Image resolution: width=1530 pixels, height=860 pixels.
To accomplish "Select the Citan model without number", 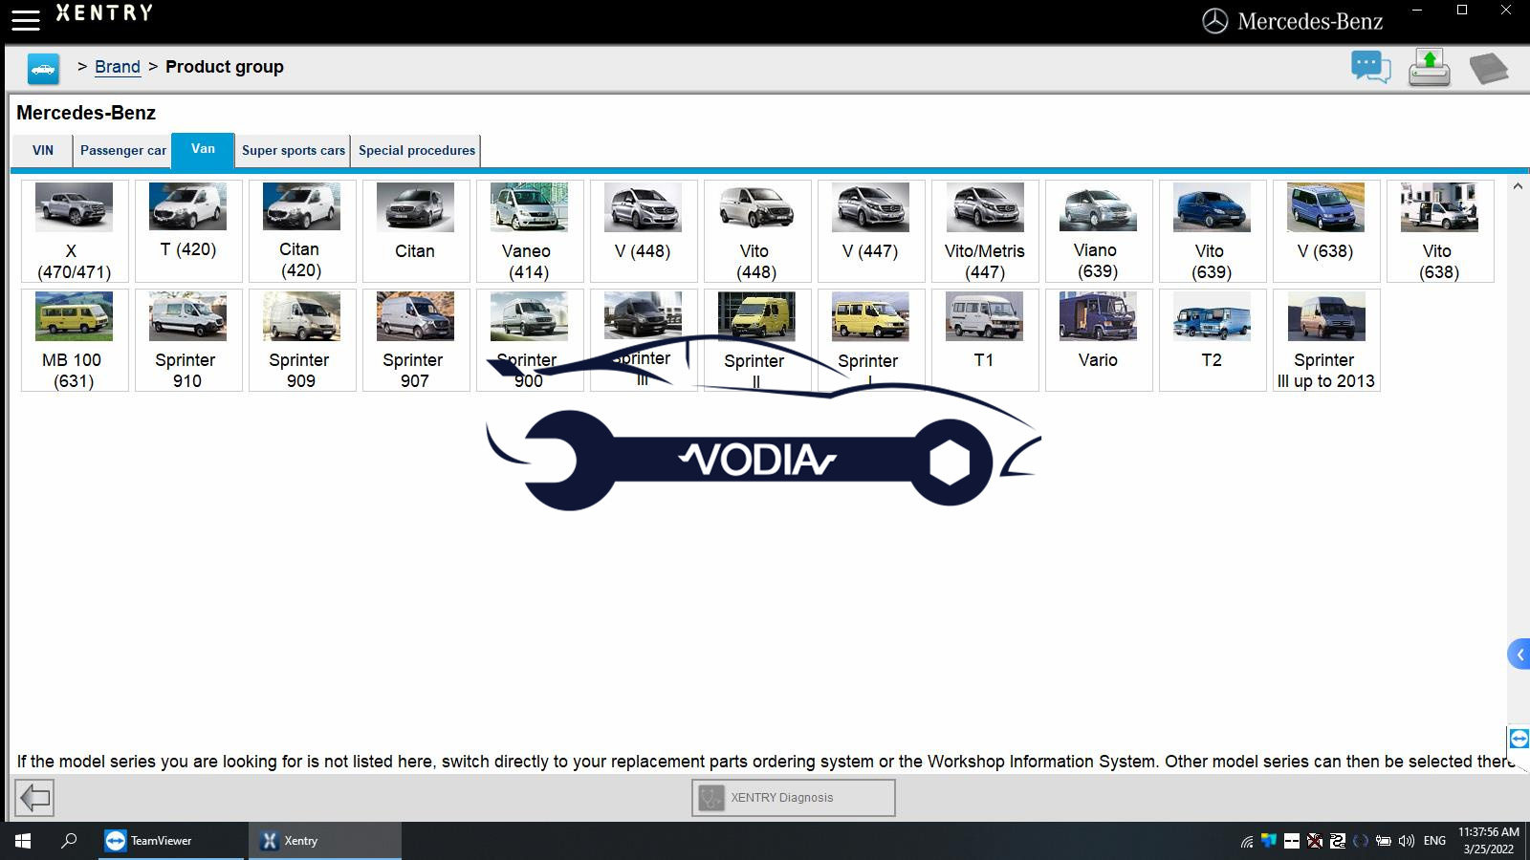I will coord(416,231).
